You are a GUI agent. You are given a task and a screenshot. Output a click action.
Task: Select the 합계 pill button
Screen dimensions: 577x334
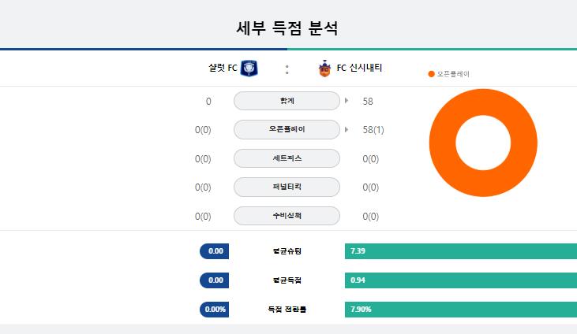287,101
